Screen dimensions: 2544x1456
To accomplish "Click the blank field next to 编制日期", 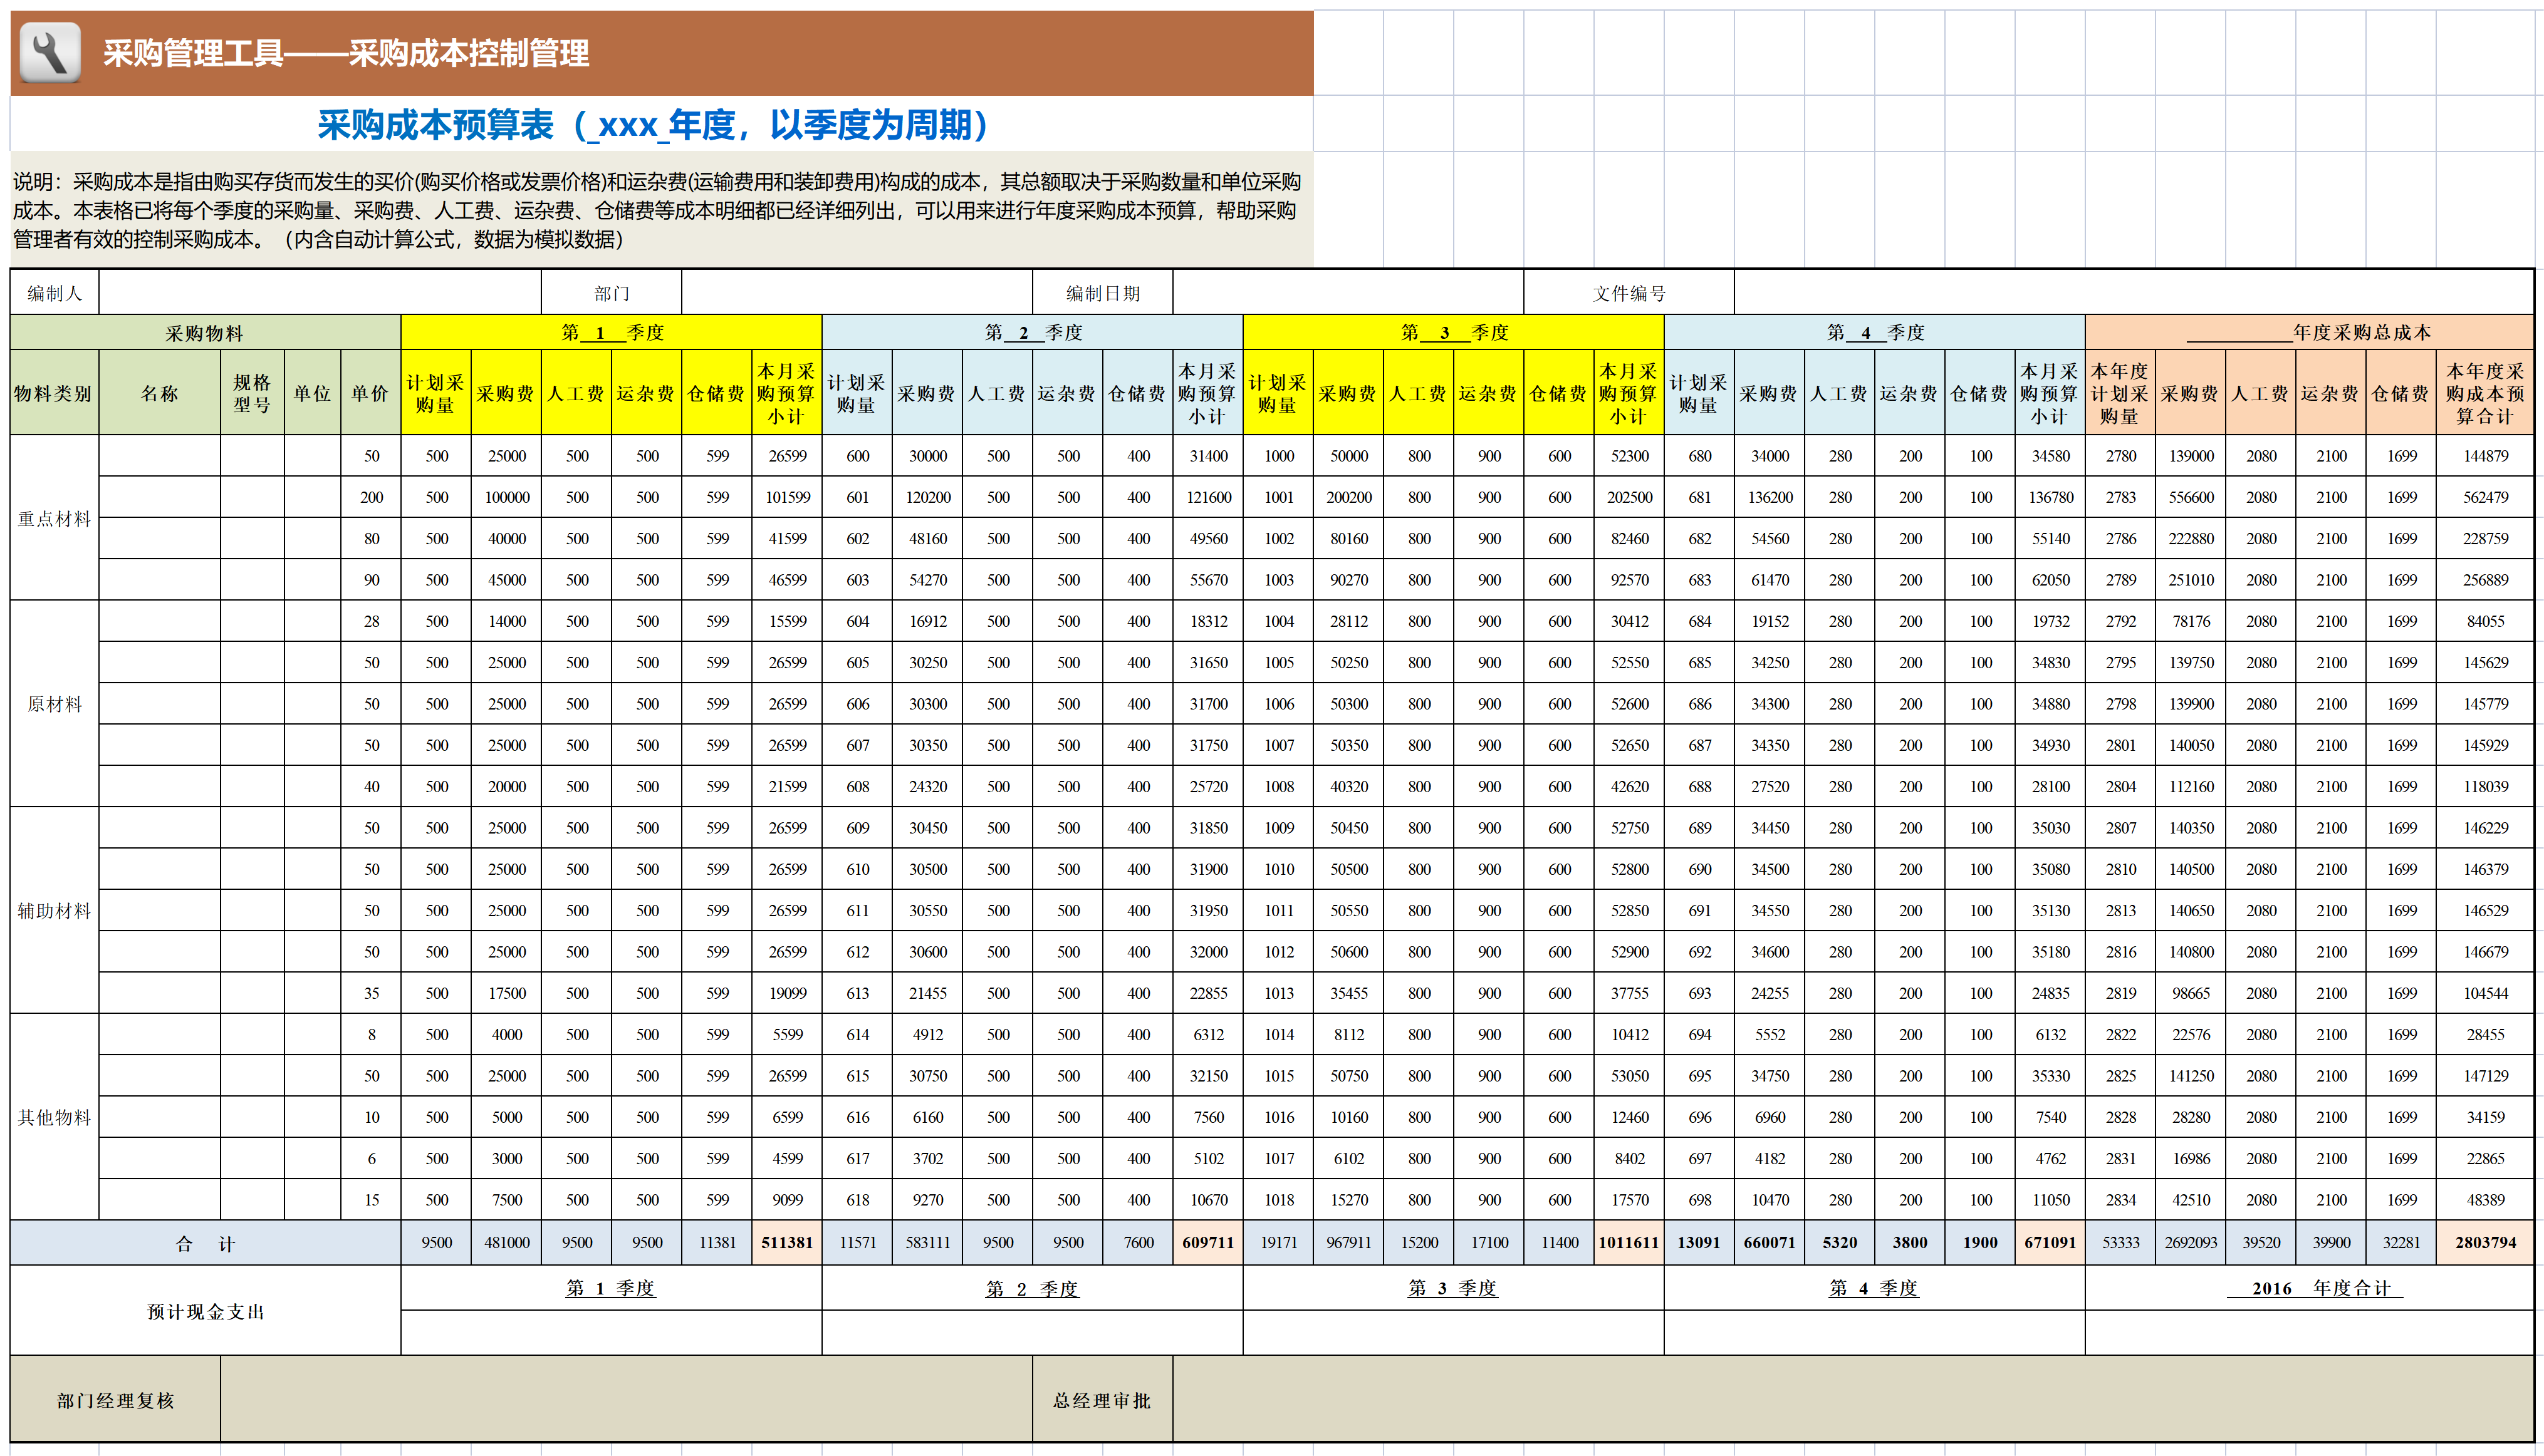I will (1348, 293).
